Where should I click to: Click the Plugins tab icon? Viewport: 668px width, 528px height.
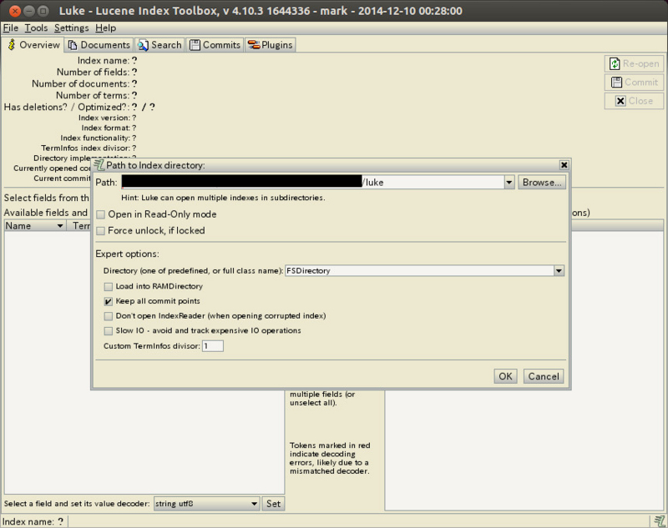tap(254, 45)
